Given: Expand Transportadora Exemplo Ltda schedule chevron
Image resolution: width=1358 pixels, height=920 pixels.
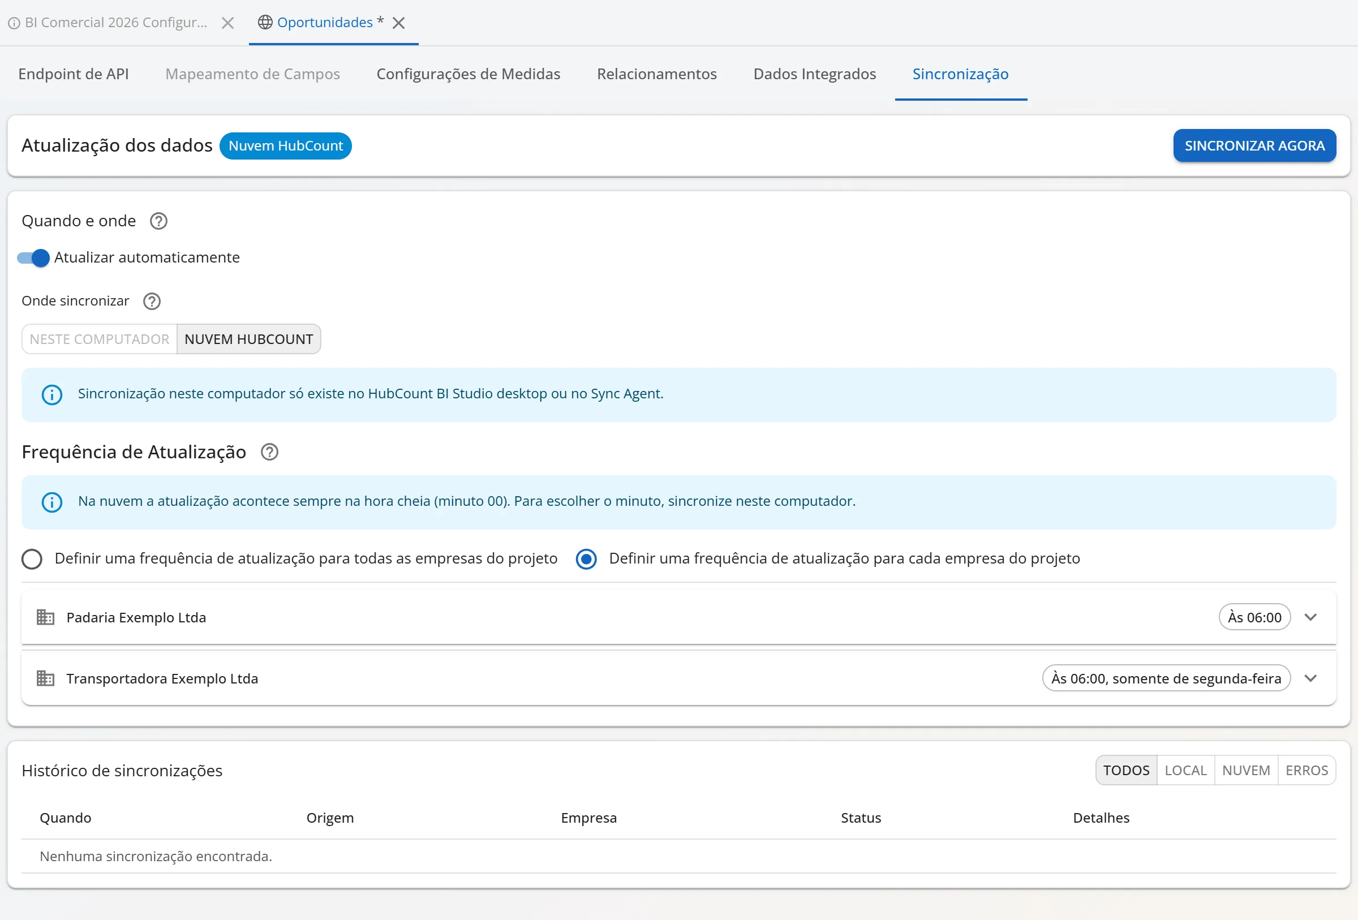Looking at the screenshot, I should [x=1310, y=678].
